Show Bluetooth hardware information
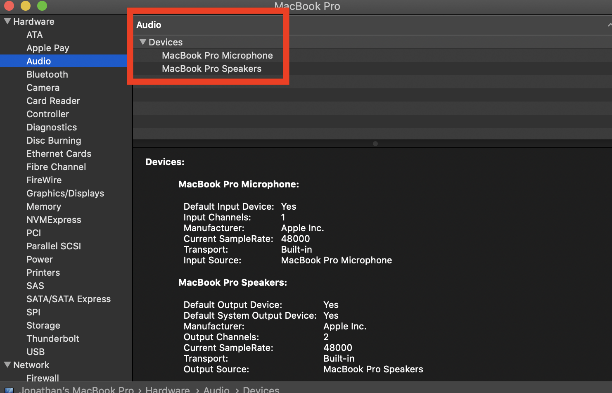The width and height of the screenshot is (612, 393). (x=47, y=74)
